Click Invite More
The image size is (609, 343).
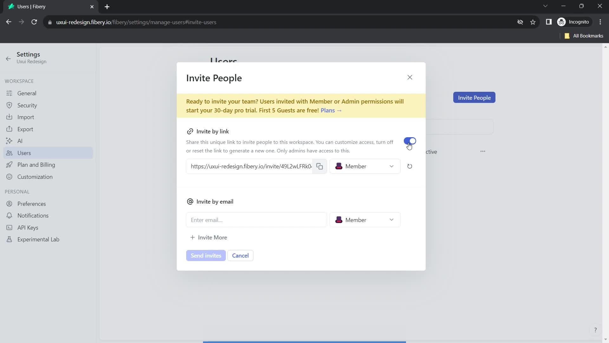pos(209,238)
